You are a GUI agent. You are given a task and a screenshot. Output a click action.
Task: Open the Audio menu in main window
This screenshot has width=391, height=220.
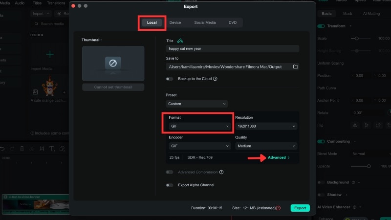coord(20,3)
